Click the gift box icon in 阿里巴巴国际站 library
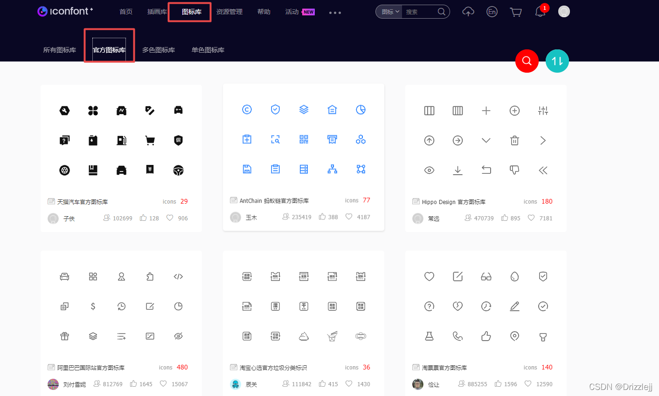 click(64, 336)
